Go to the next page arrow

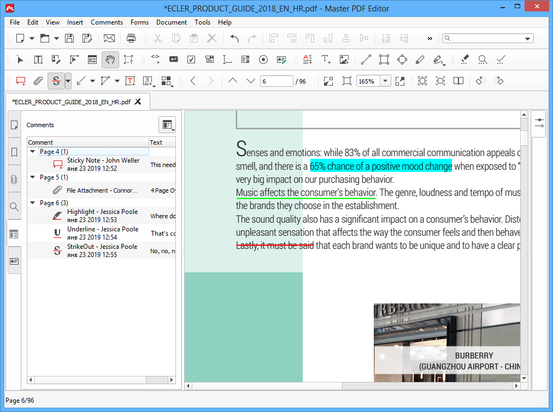click(x=251, y=81)
